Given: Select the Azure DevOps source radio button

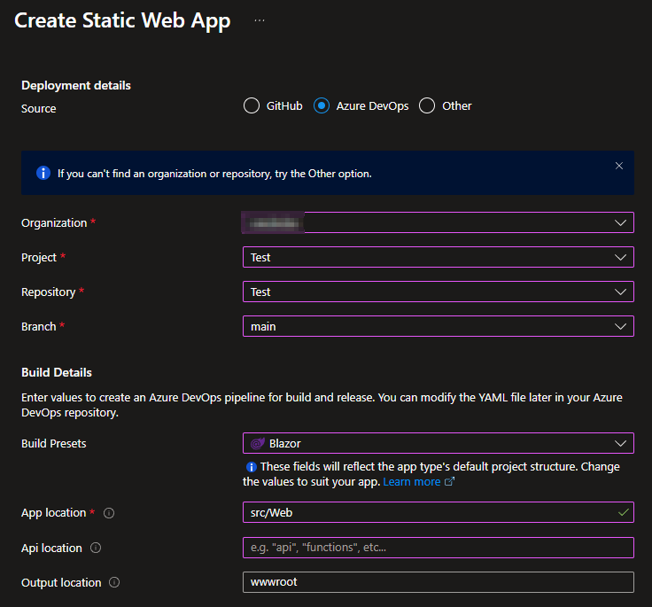Looking at the screenshot, I should pos(322,105).
